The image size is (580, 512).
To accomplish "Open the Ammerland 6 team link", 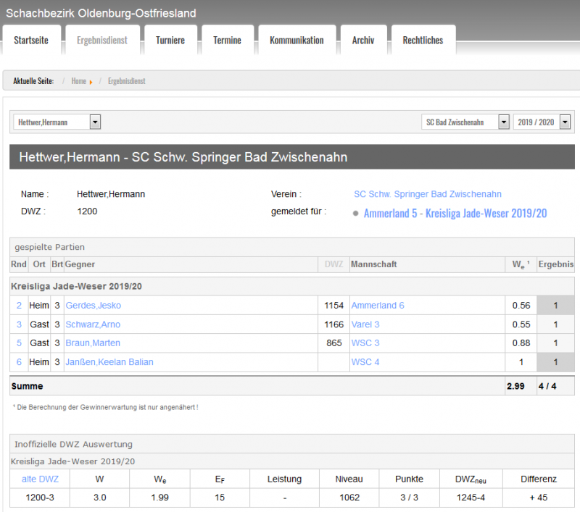I will tap(378, 306).
